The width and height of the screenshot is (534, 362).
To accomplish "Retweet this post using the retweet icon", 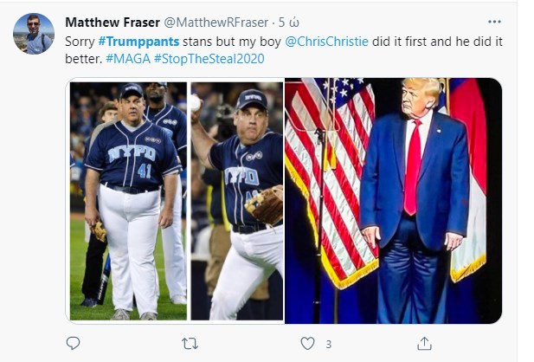I will 190,344.
